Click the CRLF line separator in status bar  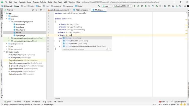(x=160, y=105)
